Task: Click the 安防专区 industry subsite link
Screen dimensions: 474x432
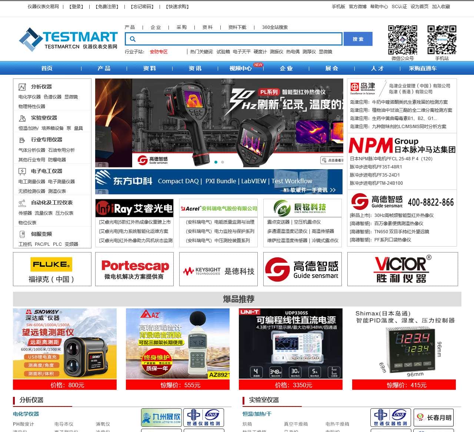Action: (159, 52)
